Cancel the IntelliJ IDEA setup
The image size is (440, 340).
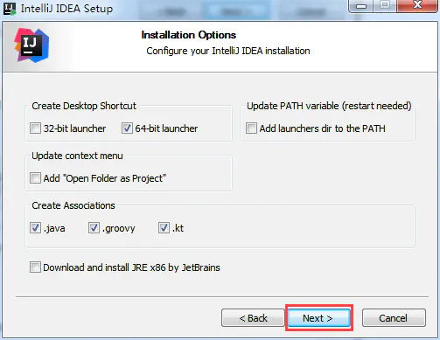point(394,318)
